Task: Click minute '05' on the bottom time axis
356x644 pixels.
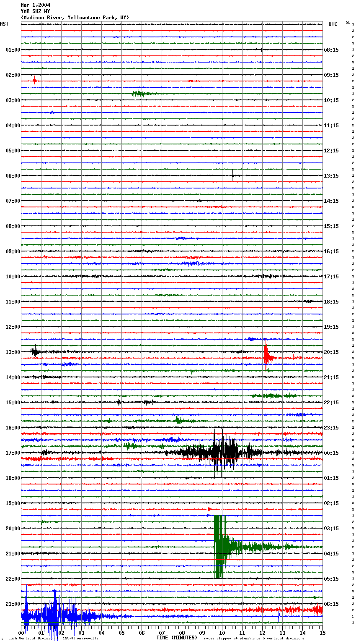Action: (121, 633)
